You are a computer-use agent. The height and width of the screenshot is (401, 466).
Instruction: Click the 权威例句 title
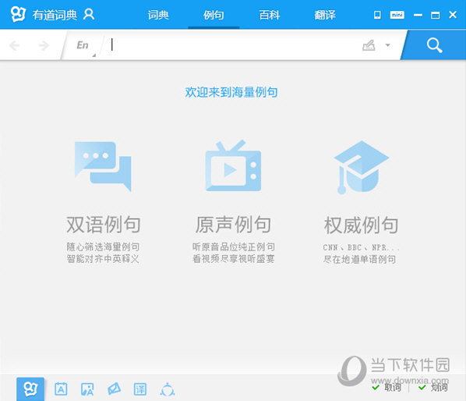tap(361, 225)
